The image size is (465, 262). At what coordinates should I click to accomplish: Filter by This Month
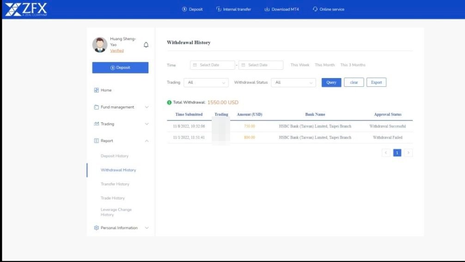click(324, 65)
